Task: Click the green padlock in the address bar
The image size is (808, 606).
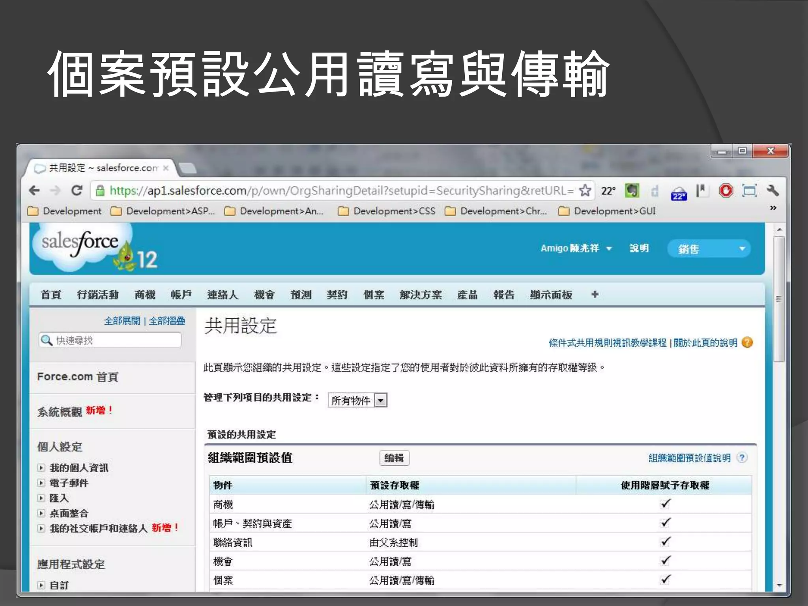Action: 100,191
